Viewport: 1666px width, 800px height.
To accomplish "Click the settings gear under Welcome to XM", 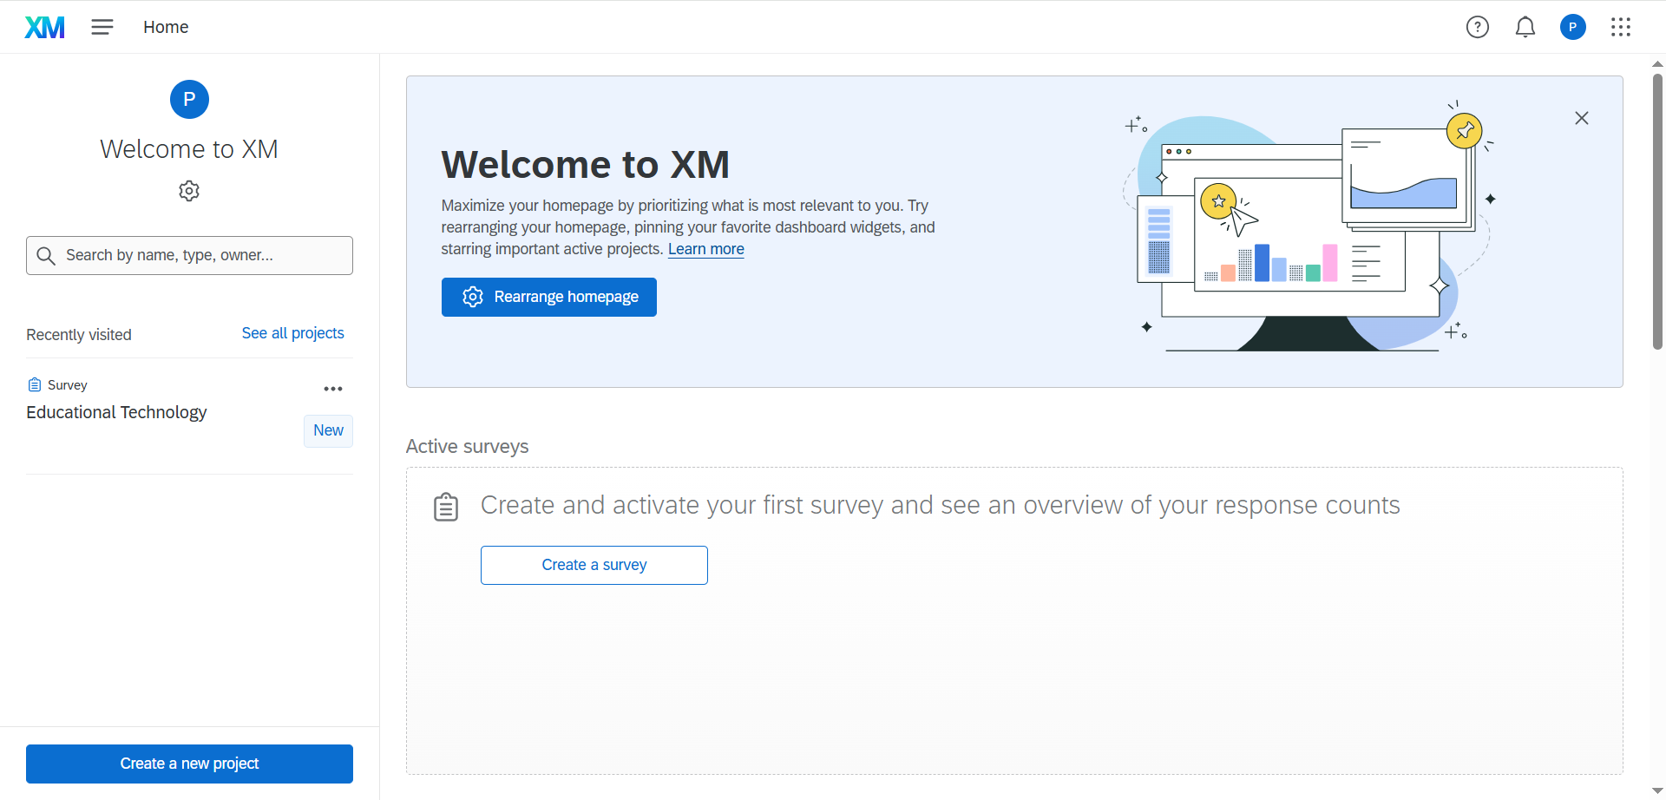I will [x=189, y=191].
